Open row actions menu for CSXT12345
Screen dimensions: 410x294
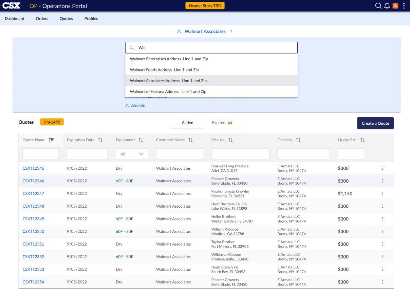coord(383,168)
